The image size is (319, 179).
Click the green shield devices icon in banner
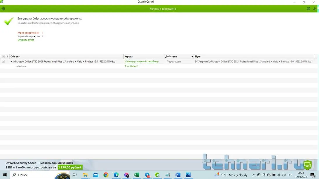(x=308, y=165)
